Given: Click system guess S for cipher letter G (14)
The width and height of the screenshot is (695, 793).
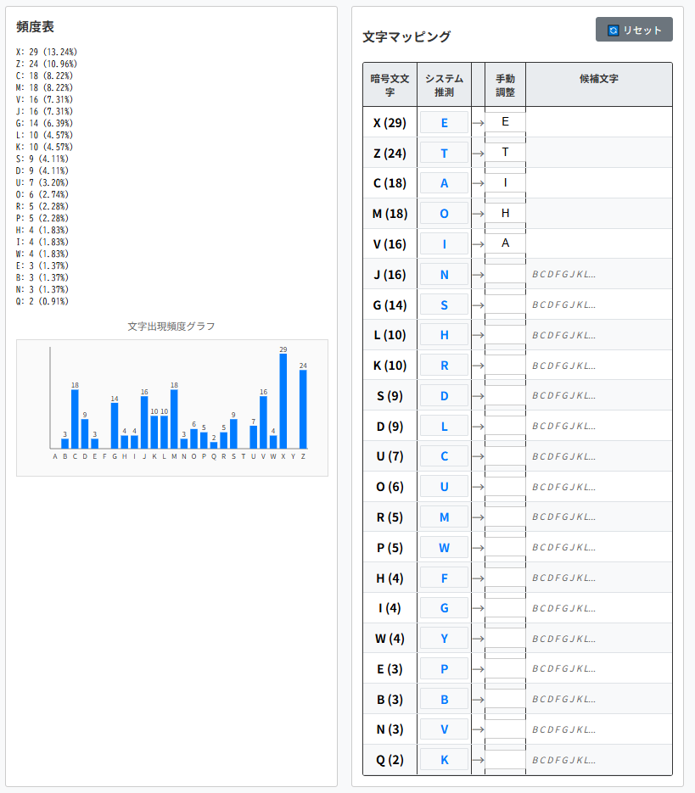Looking at the screenshot, I should coord(444,304).
